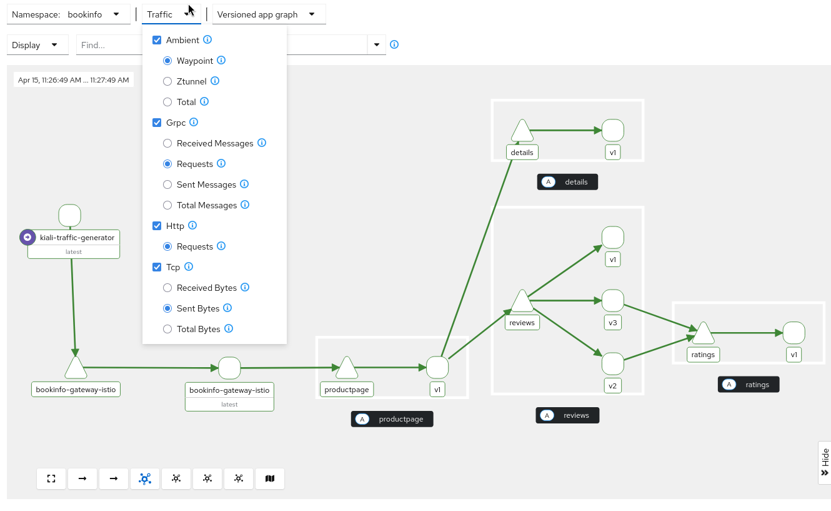
Task: Select the Total Bytes radio button
Action: (x=167, y=329)
